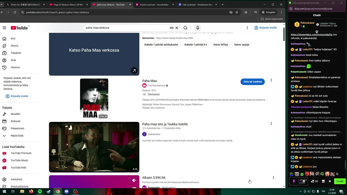The height and width of the screenshot is (195, 347).
Task: Click Kirjaudu sisään in the sidebar
Action: [x=17, y=96]
